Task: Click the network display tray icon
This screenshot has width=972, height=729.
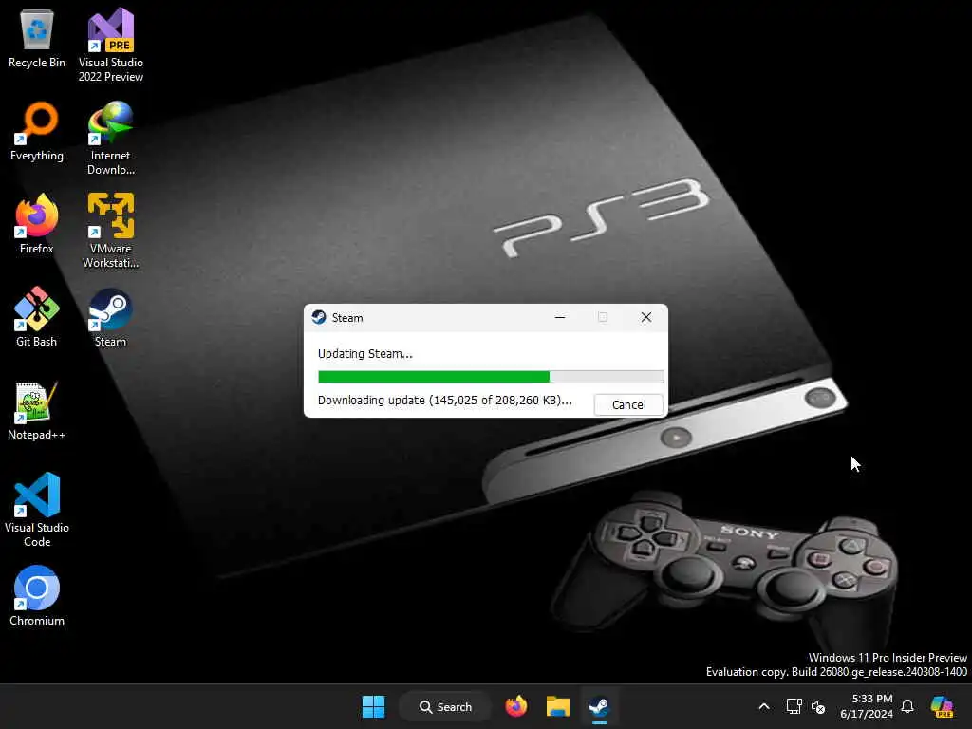Action: point(794,706)
